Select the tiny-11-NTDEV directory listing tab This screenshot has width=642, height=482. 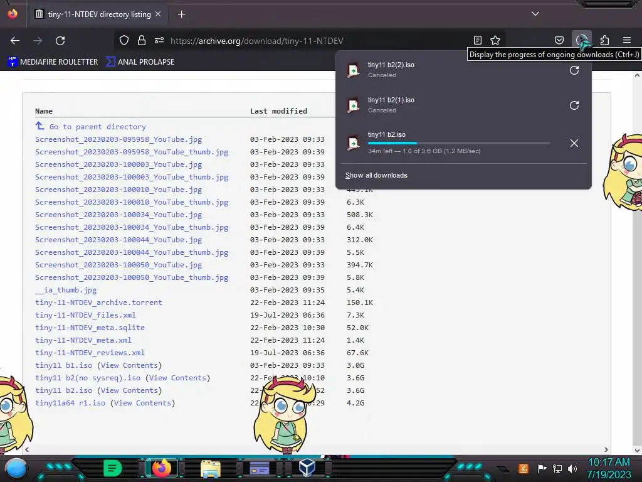pos(98,14)
